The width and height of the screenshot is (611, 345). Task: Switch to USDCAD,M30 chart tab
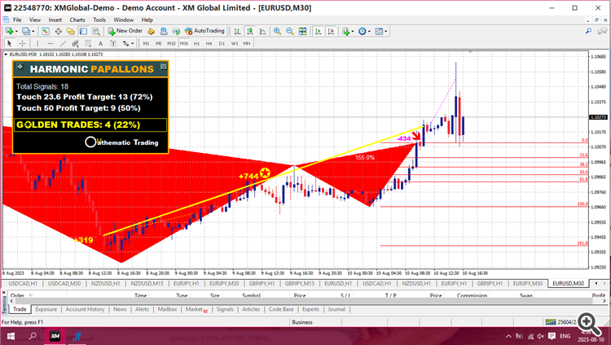click(64, 283)
